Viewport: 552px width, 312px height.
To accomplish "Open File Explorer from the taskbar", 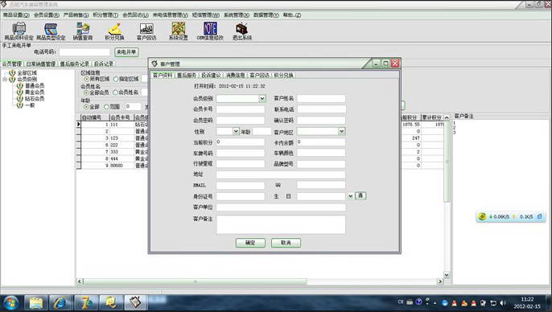I will 35,303.
